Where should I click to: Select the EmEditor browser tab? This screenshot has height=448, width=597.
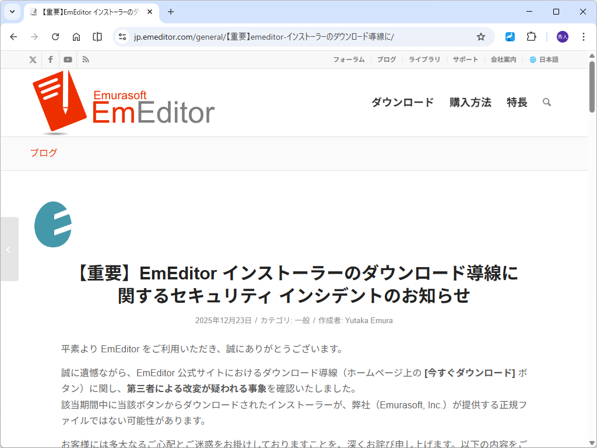coord(92,12)
